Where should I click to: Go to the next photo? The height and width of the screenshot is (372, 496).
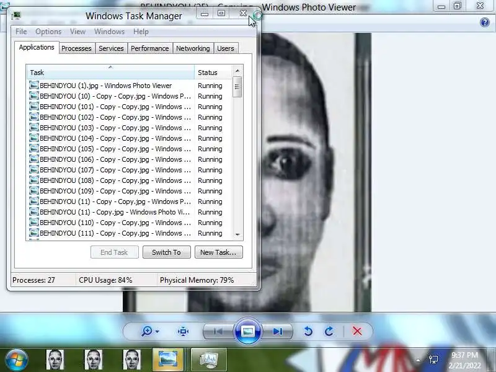[278, 331]
